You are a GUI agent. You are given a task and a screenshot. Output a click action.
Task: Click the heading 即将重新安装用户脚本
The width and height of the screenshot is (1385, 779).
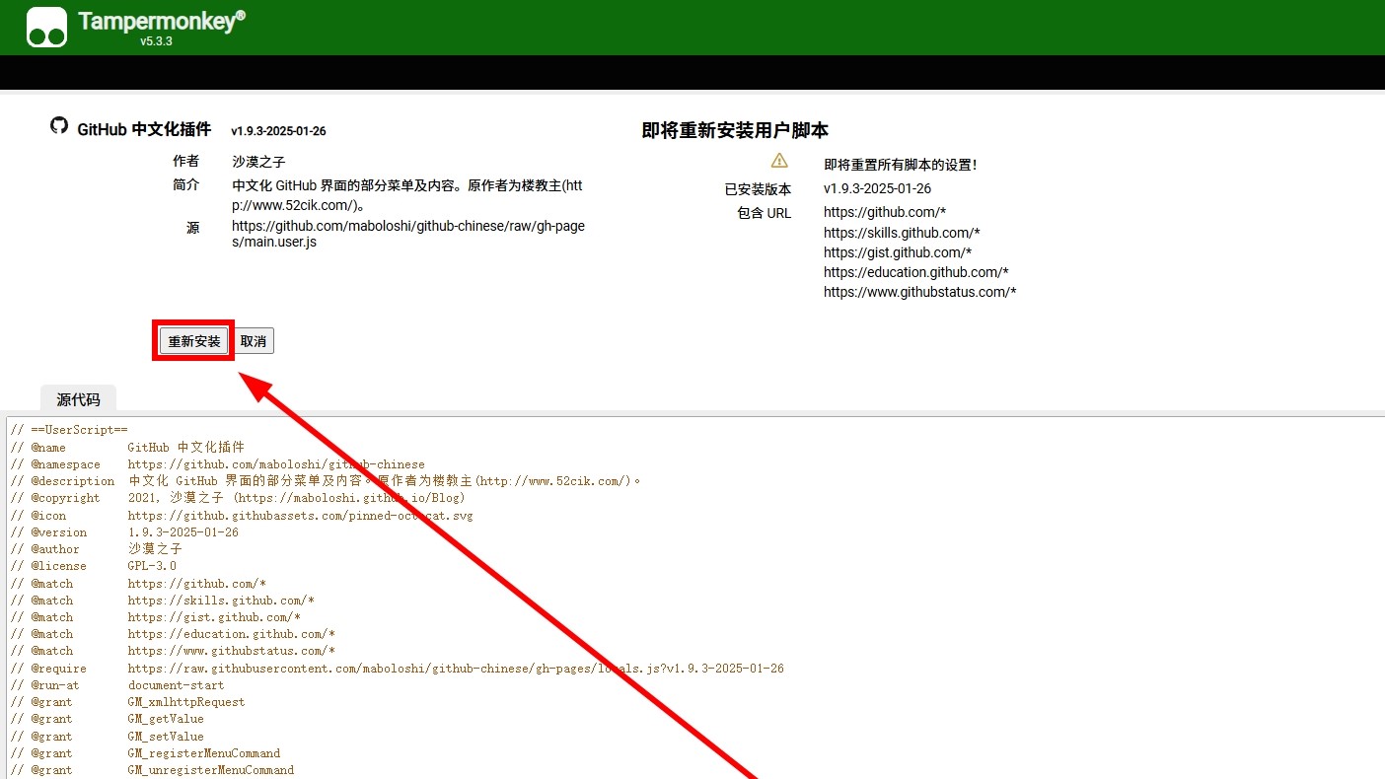point(735,130)
